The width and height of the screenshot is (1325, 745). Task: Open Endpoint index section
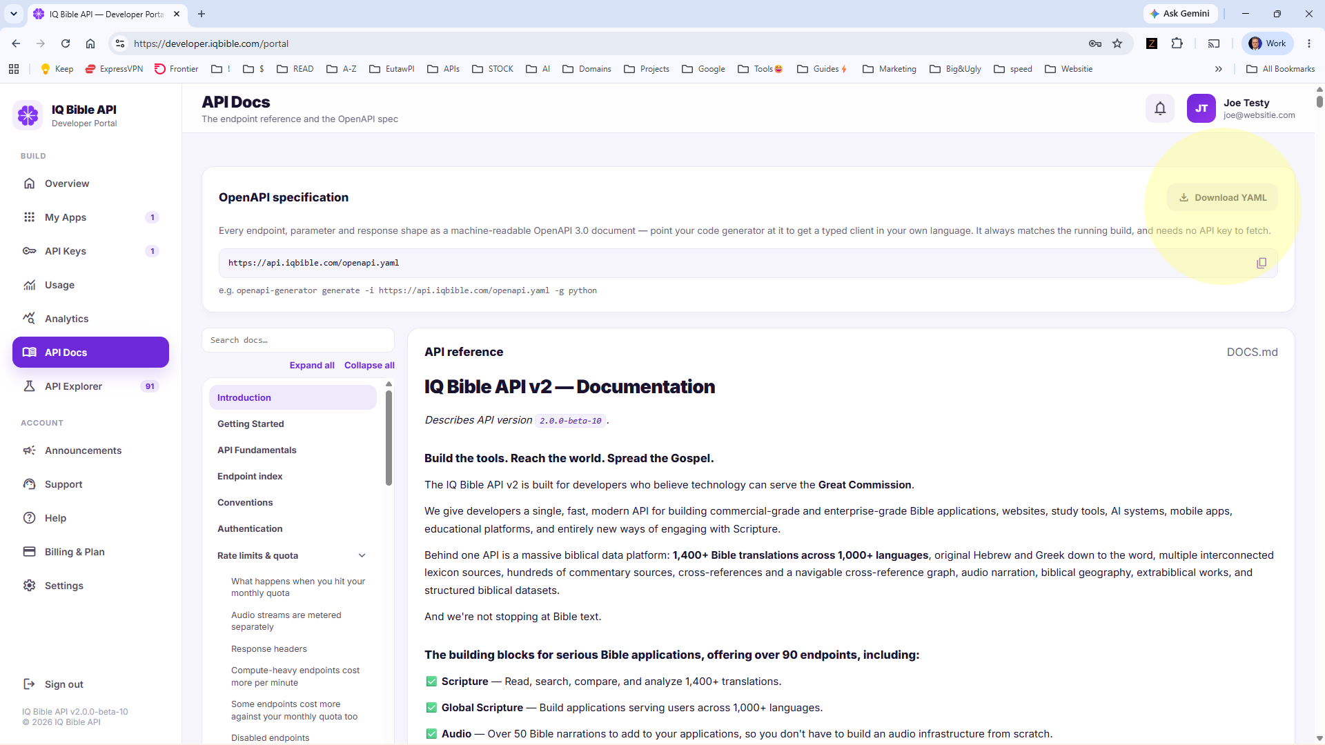point(293,477)
